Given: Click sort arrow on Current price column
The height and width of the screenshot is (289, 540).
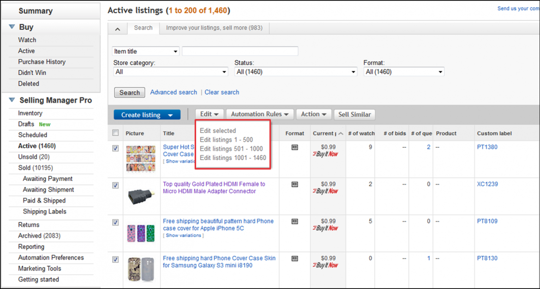Looking at the screenshot, I should point(341,133).
